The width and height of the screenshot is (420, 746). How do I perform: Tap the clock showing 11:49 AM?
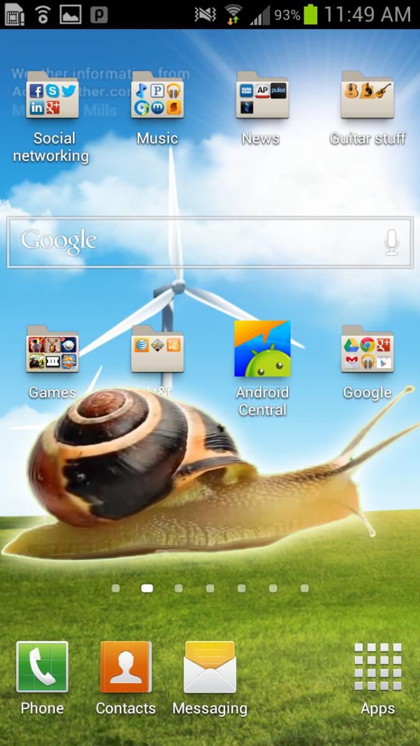coord(367,14)
